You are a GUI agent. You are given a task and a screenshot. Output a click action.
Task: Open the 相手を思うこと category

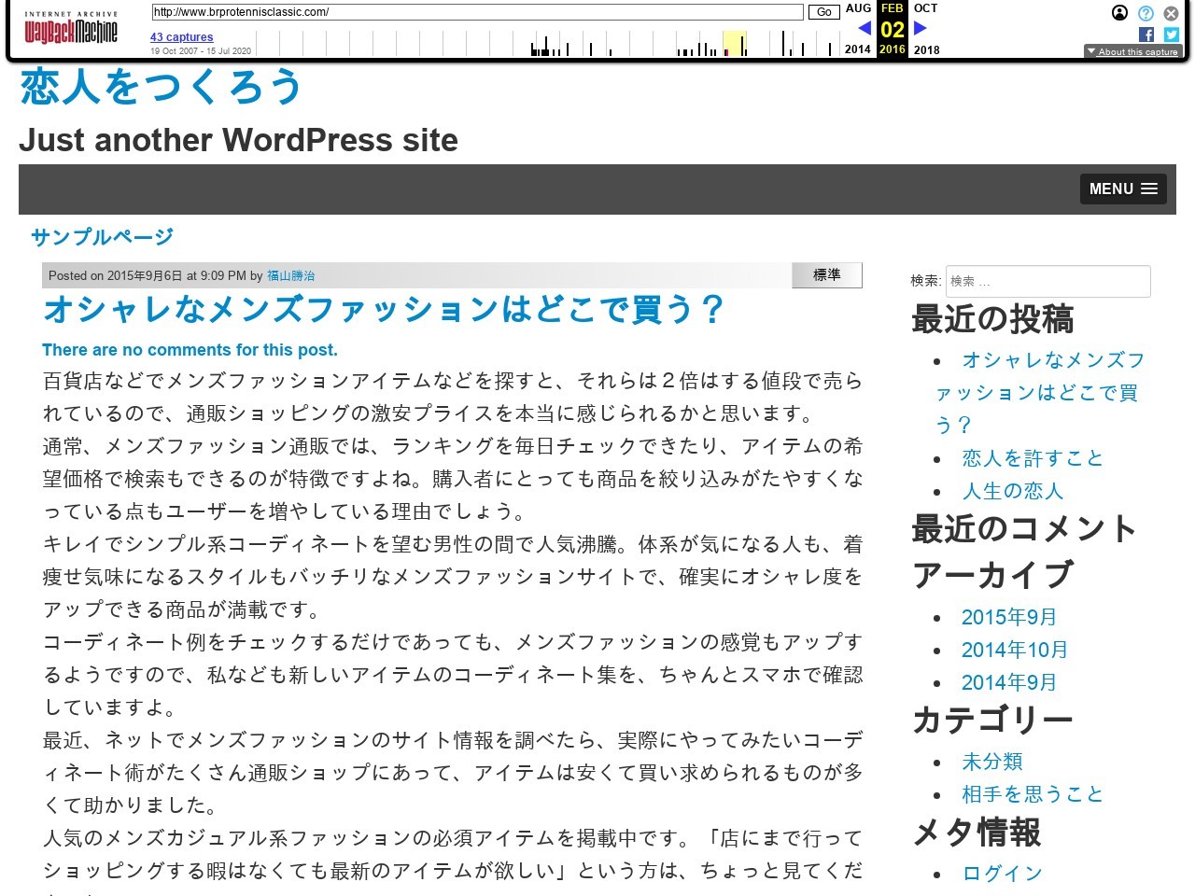[1032, 794]
